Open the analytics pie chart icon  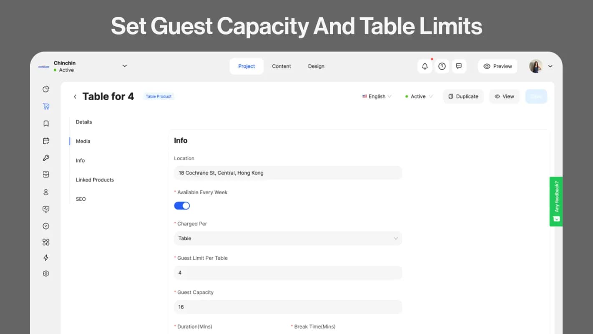tap(46, 89)
